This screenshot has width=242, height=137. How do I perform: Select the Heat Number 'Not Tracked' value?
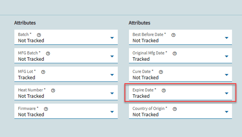[31, 96]
